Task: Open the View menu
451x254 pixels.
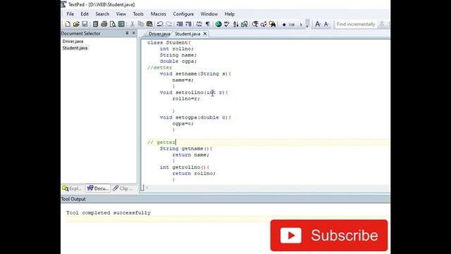Action: (121, 14)
